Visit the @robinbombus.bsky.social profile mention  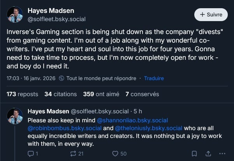click(65, 128)
